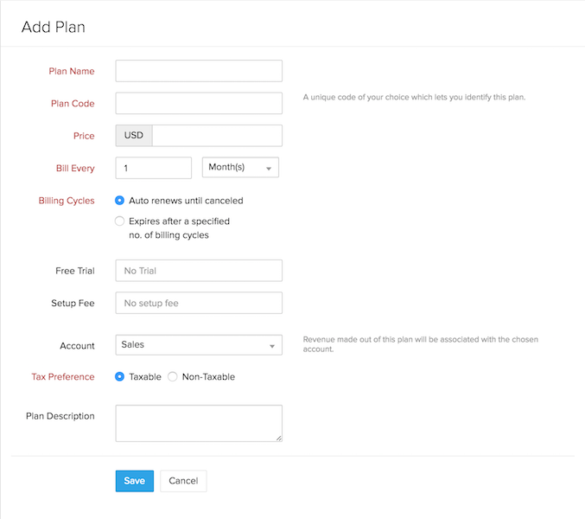Choose the Non-Taxable tax preference
Image resolution: width=585 pixels, height=519 pixels.
tap(173, 377)
